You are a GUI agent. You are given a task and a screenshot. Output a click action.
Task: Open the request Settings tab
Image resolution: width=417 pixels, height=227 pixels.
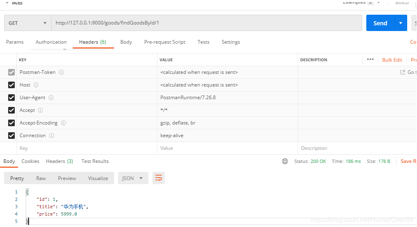[x=231, y=42]
